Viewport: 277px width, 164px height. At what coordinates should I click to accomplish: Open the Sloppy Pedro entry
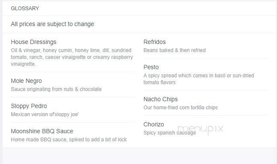(x=29, y=106)
